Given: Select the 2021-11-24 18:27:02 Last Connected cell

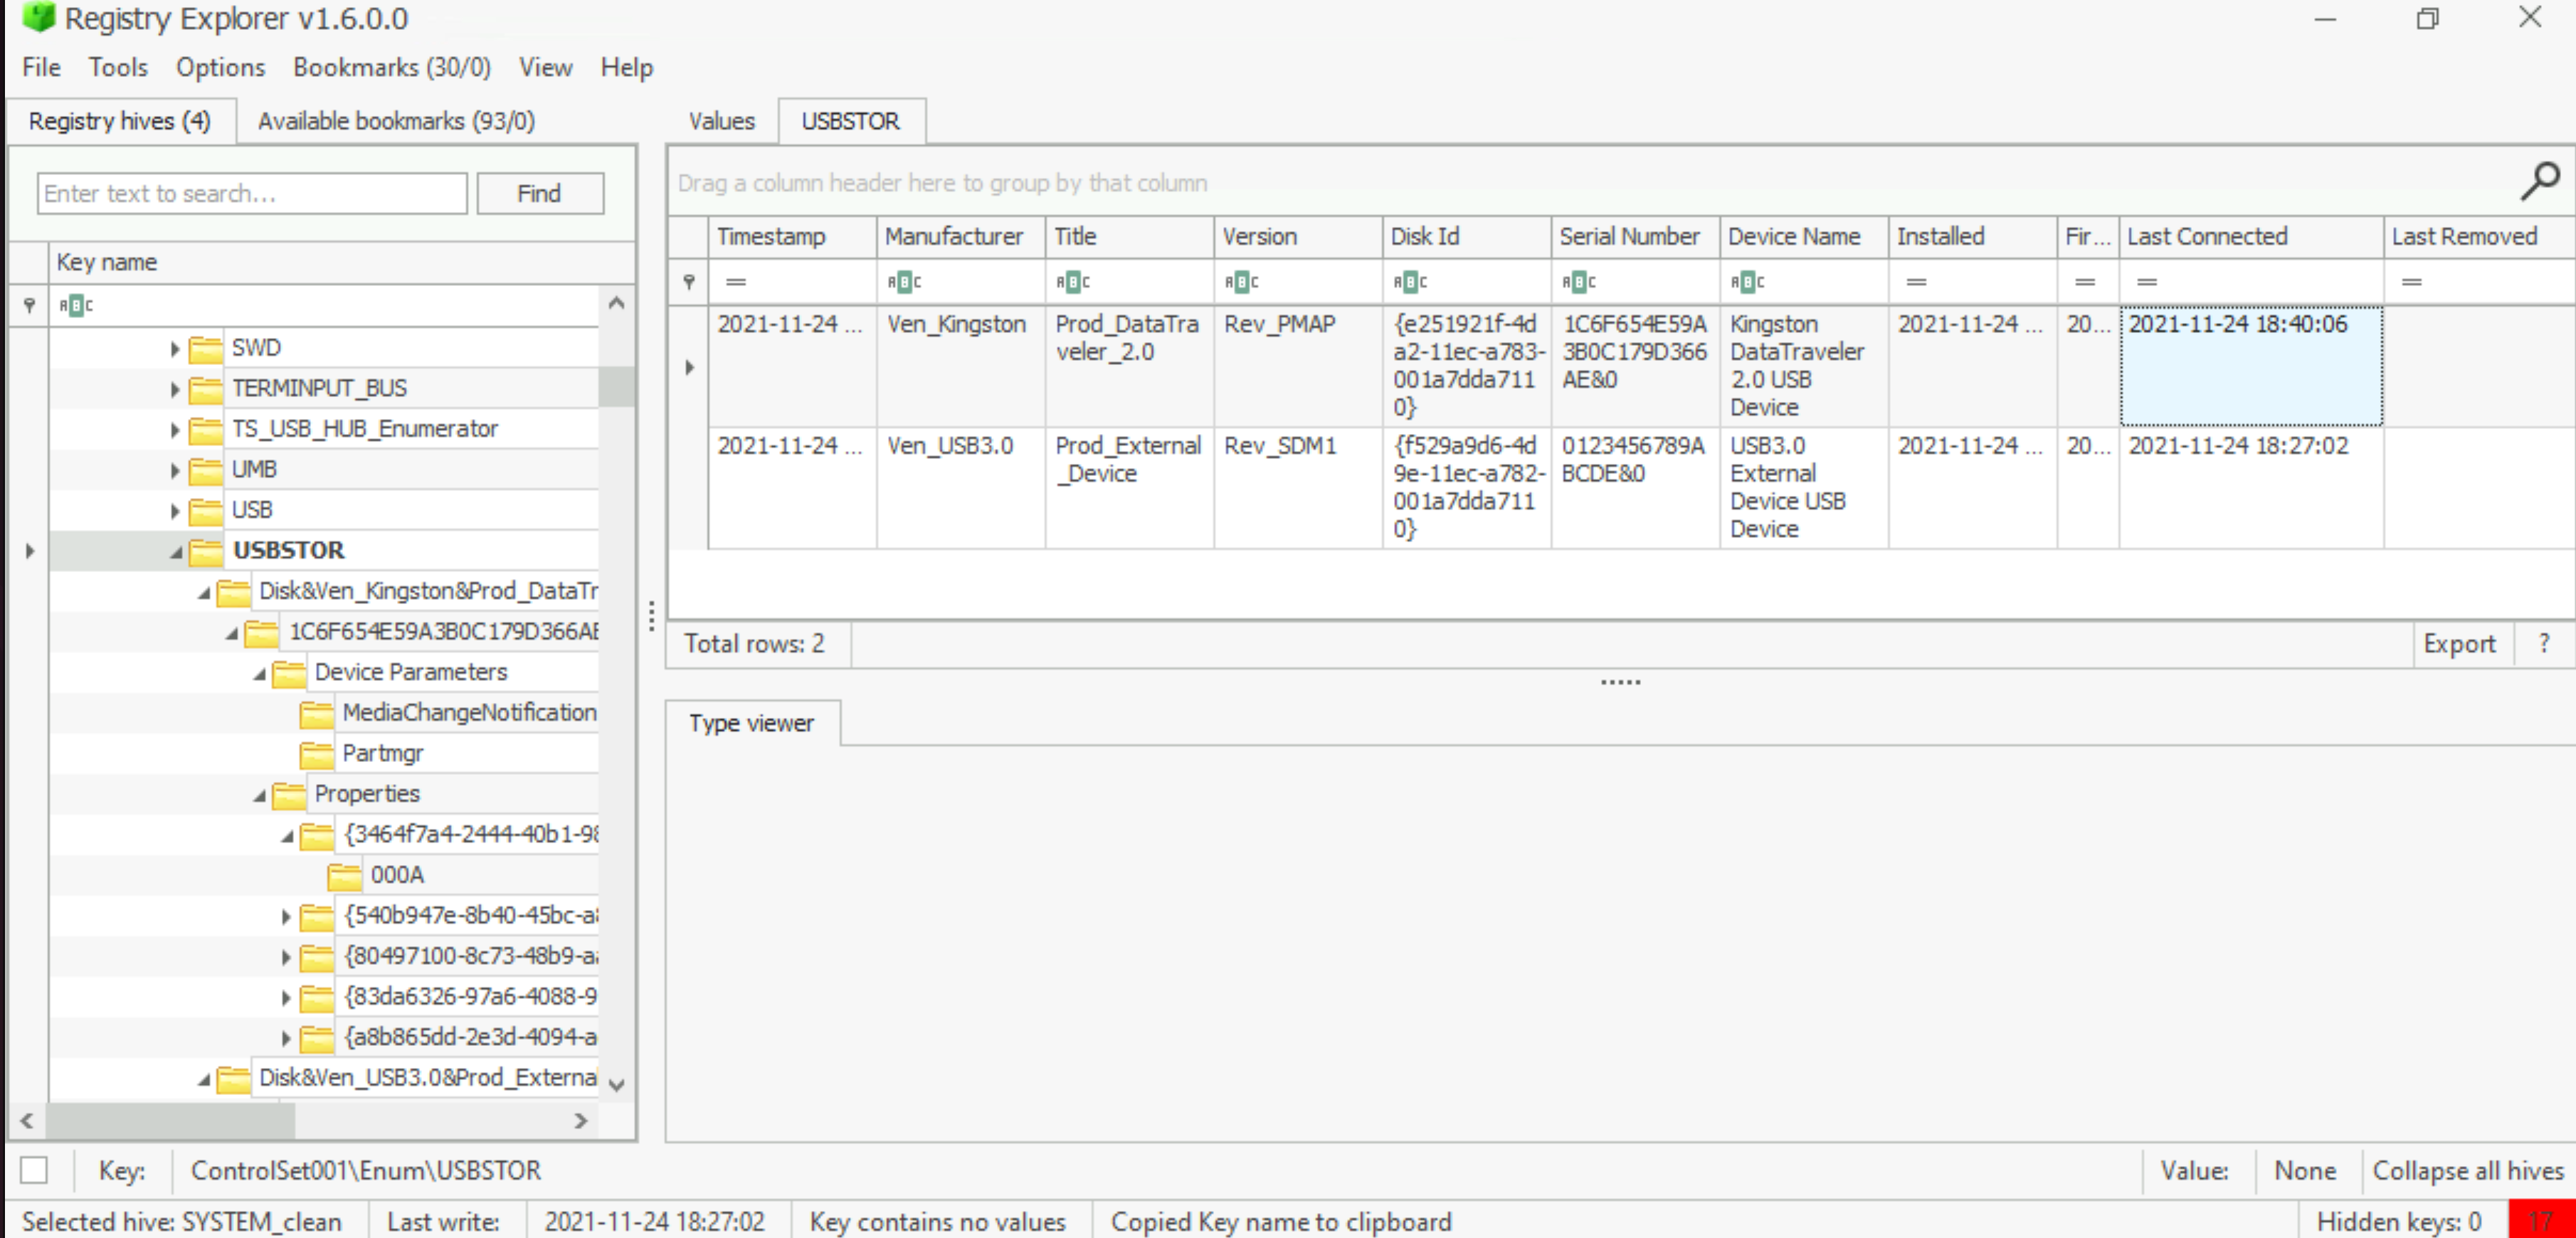Looking at the screenshot, I should [2250, 488].
